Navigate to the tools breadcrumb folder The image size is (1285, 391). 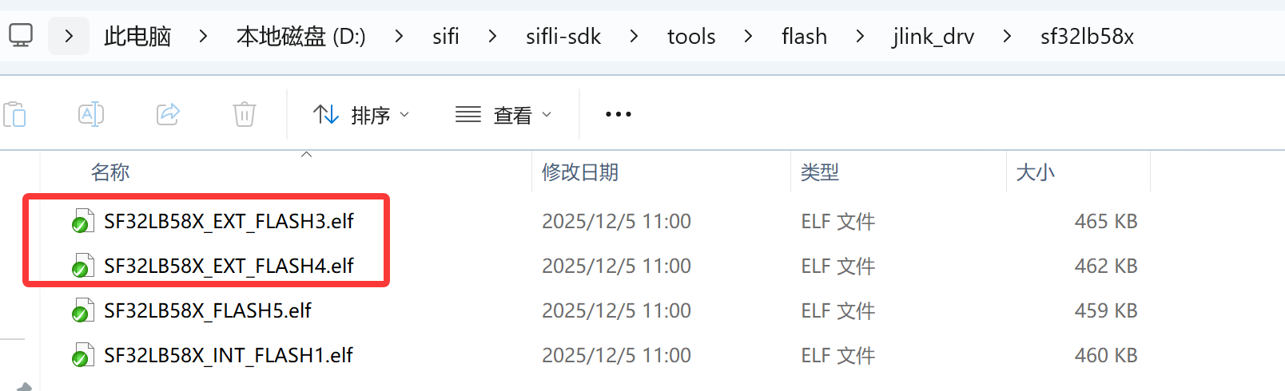pos(691,37)
